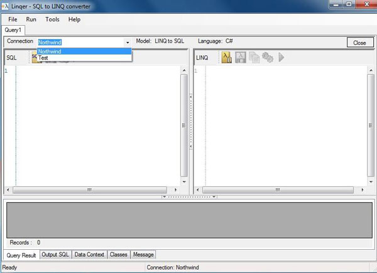Show the Classes tab

(x=118, y=255)
